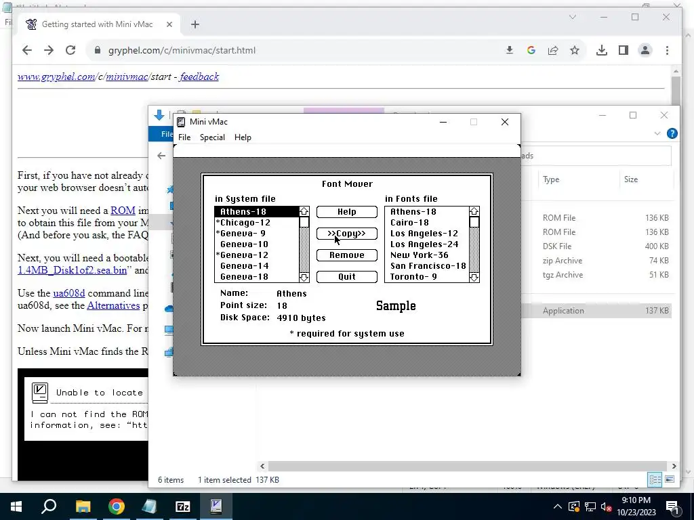
Task: Open the Mini vMac File menu
Action: tap(184, 137)
